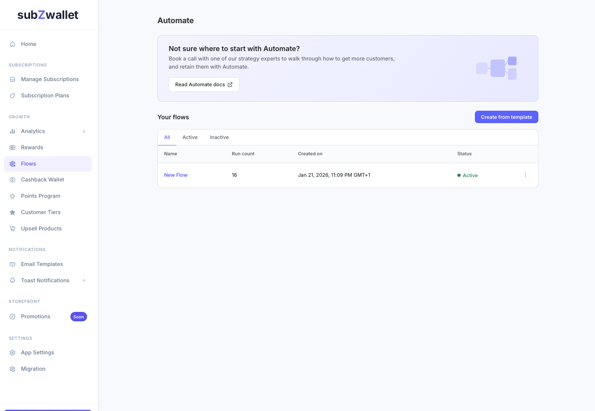Click Read Automate docs button

(x=204, y=85)
